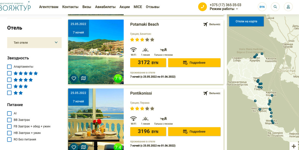Select the 3196 BYN price button
Screen dimensions: 299x150
(148, 132)
